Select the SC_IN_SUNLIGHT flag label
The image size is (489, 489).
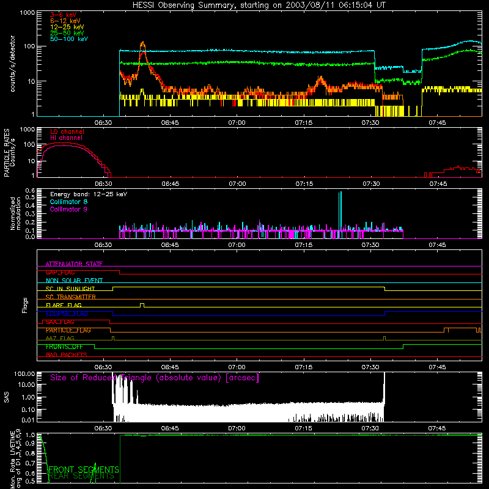tap(70, 289)
